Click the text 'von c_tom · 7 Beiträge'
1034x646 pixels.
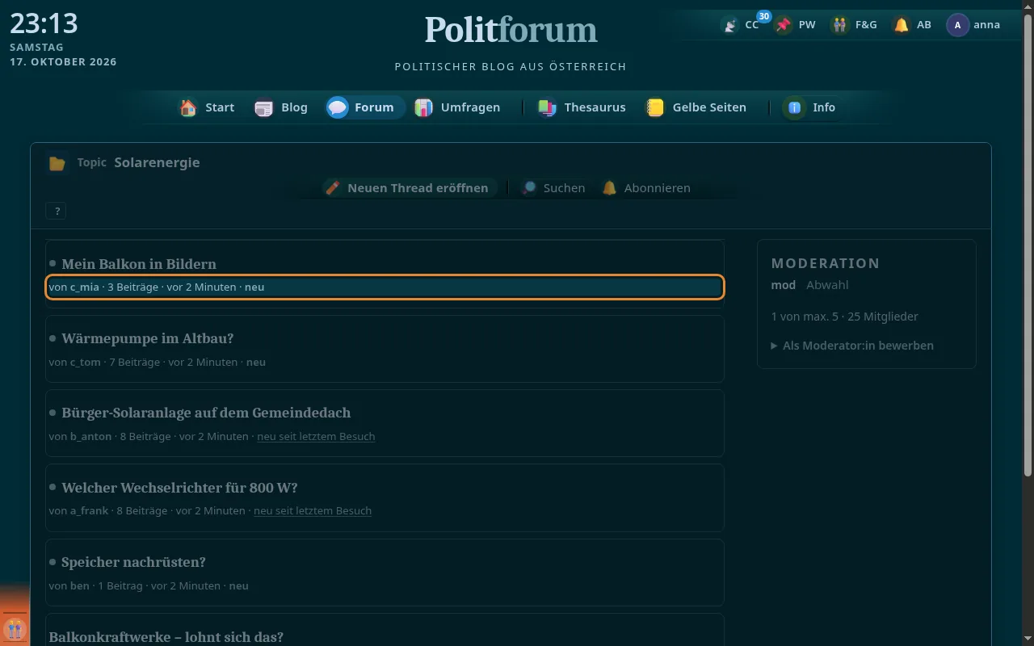[104, 363]
